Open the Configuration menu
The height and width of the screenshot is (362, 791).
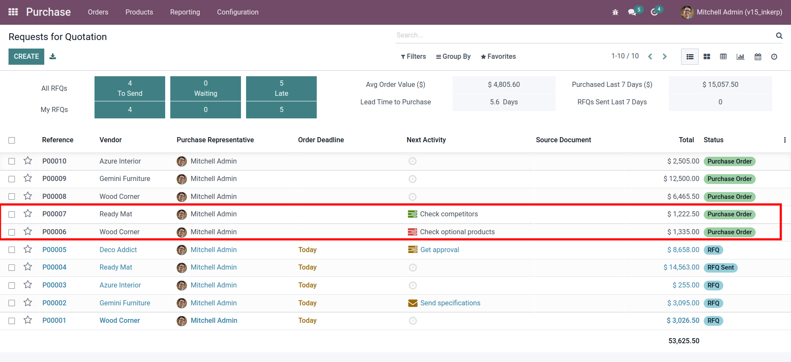coord(238,12)
